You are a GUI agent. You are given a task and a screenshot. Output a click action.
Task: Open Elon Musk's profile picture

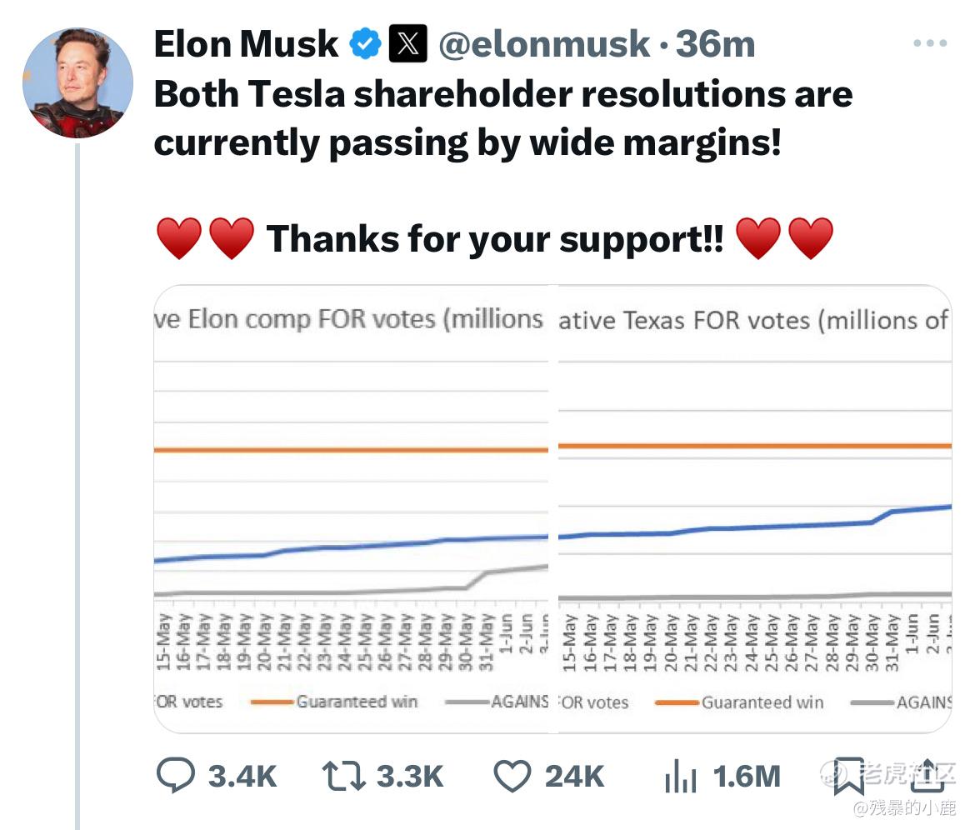click(77, 82)
